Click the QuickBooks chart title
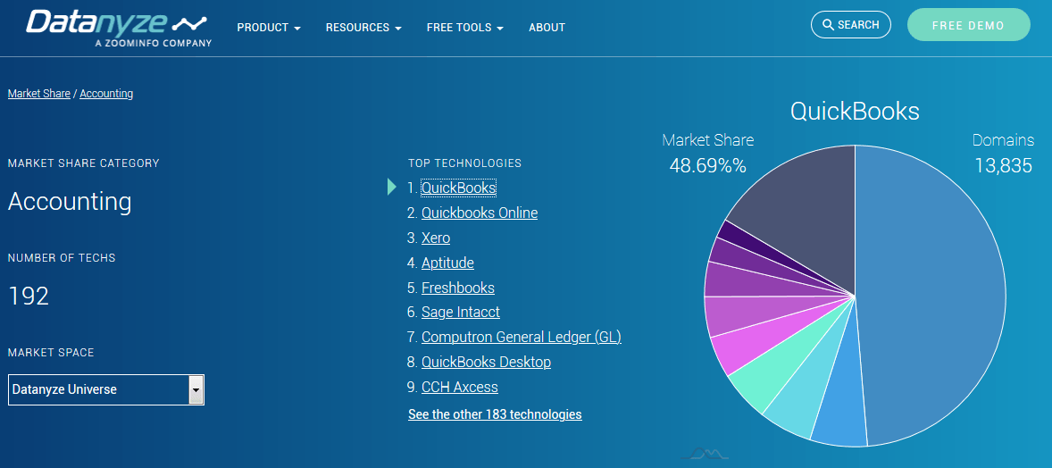 pos(855,111)
